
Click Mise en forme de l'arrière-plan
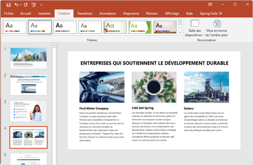tap(216, 28)
